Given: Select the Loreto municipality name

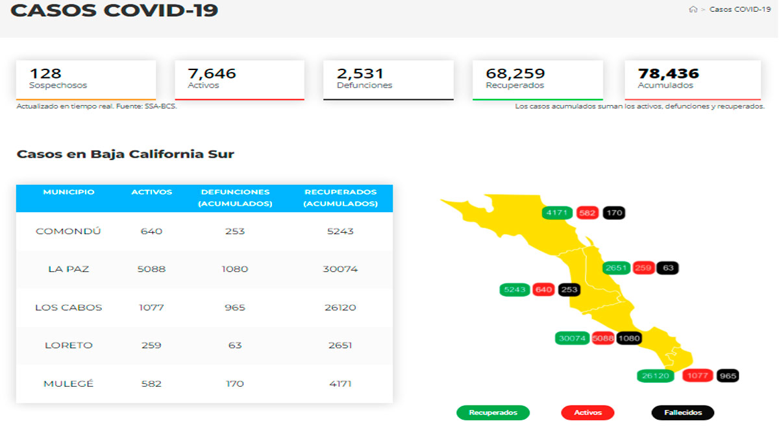Looking at the screenshot, I should 69,345.
